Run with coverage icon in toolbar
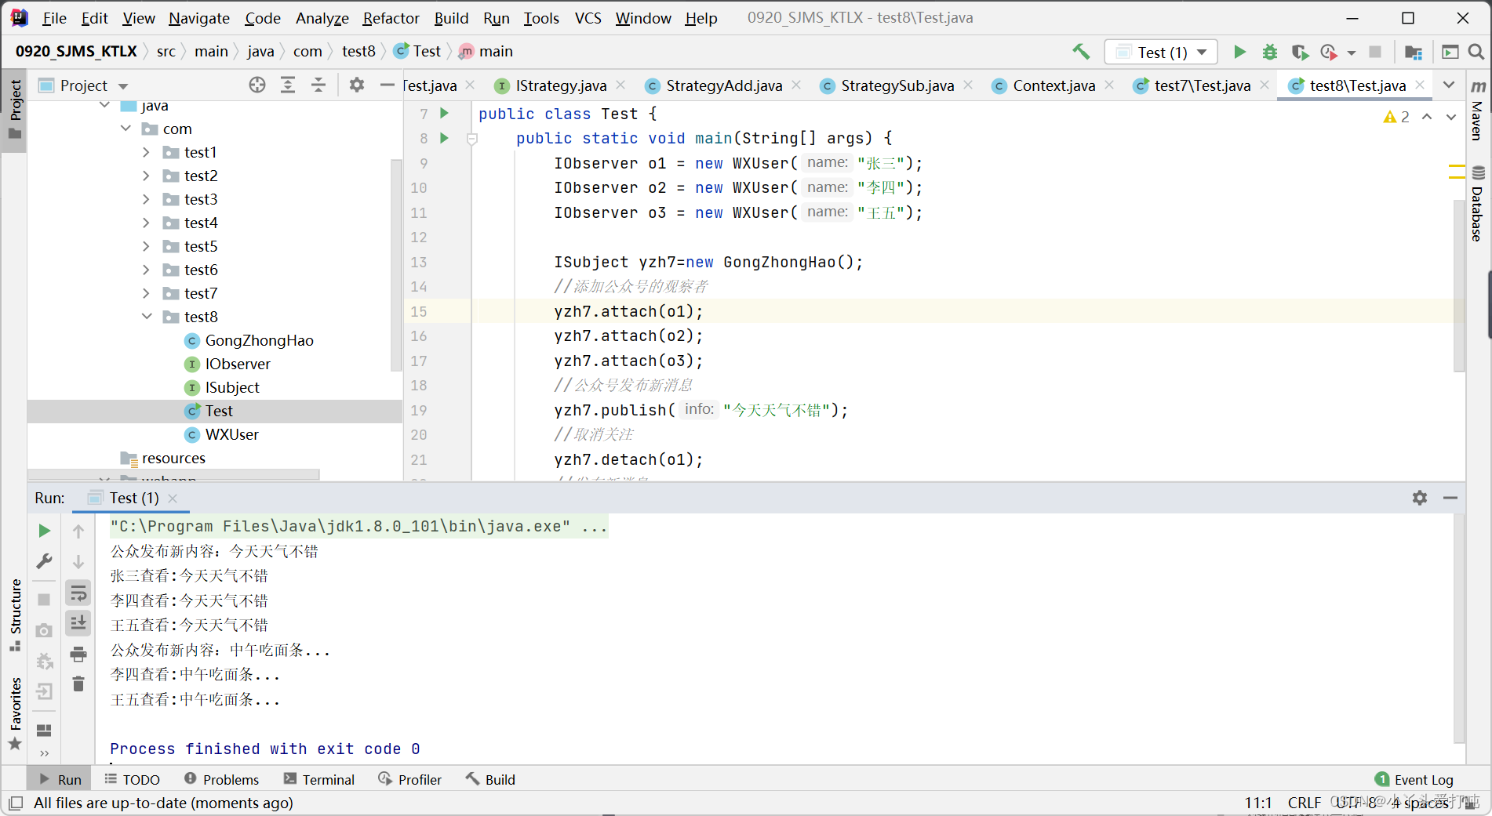The image size is (1492, 816). click(x=1300, y=52)
